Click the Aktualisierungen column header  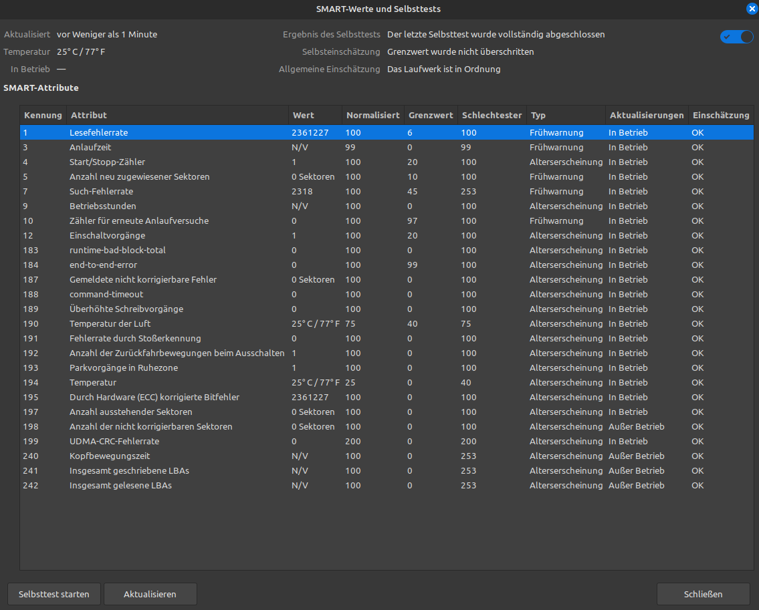647,115
